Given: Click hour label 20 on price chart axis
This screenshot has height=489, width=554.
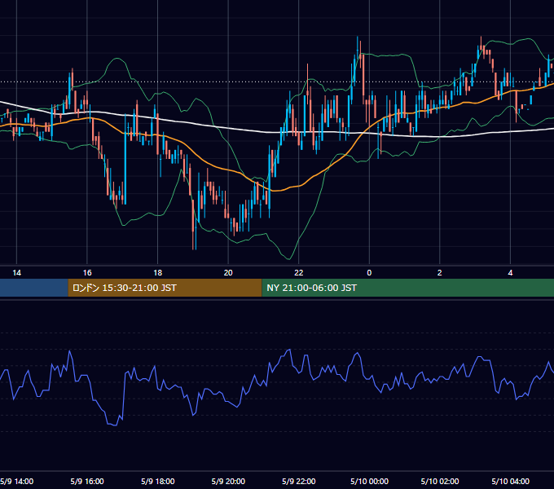Looking at the screenshot, I should coord(228,273).
